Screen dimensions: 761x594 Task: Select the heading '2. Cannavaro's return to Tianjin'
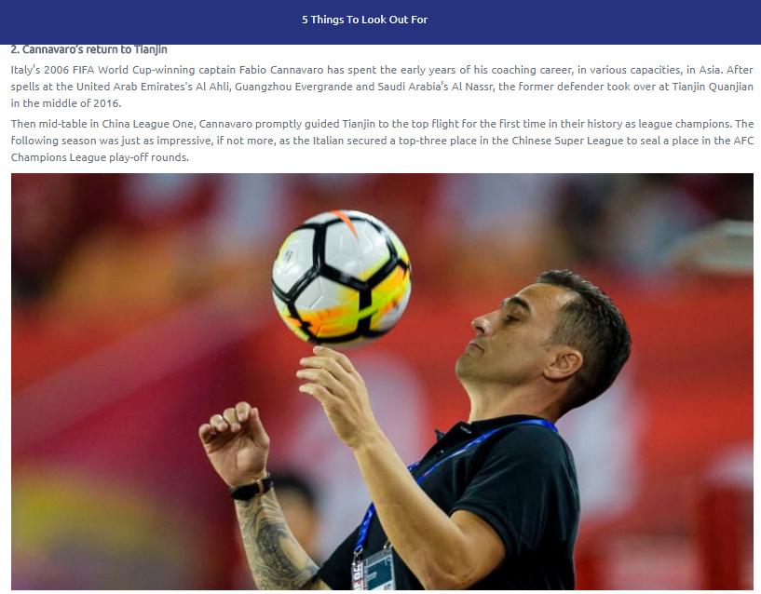pyautogui.click(x=88, y=49)
